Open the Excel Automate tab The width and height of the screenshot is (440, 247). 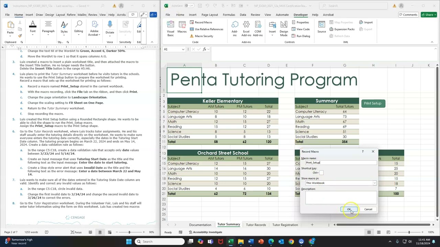click(282, 15)
